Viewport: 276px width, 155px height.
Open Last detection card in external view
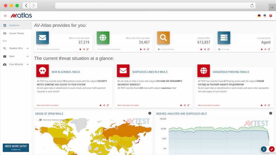(269, 49)
